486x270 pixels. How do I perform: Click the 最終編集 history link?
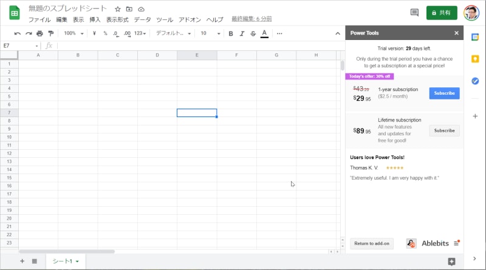pos(252,19)
